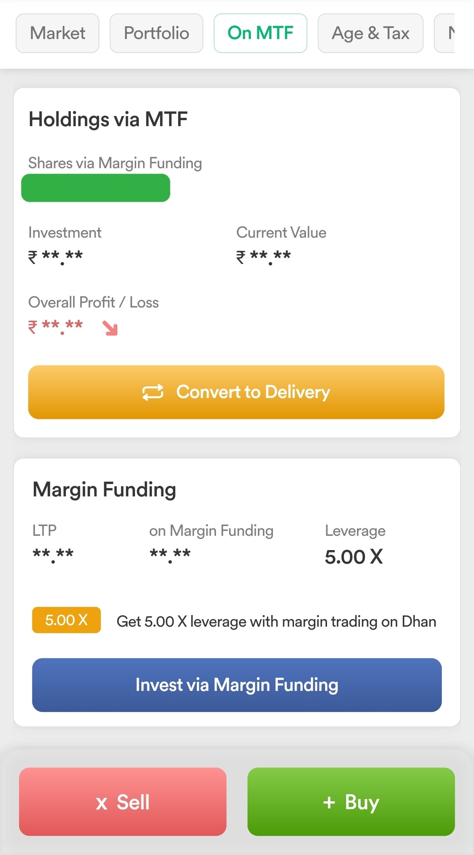Click the swap arrows icon on Convert to Delivery
The image size is (474, 855).
153,392
